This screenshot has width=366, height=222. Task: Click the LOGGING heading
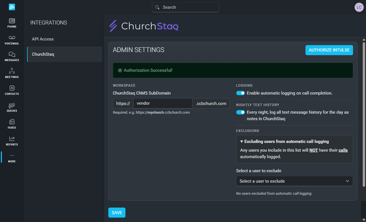244,86
